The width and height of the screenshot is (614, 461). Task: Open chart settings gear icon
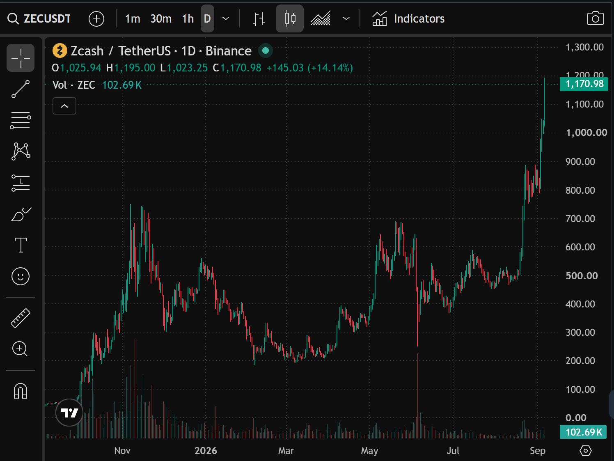coord(585,451)
